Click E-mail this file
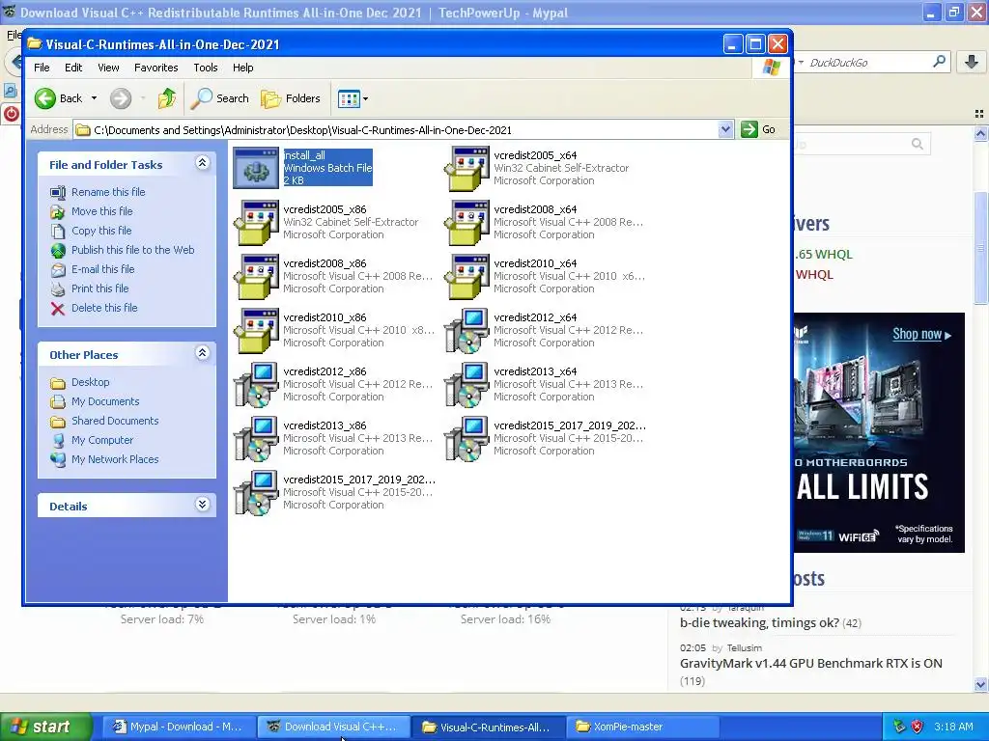 coord(102,269)
